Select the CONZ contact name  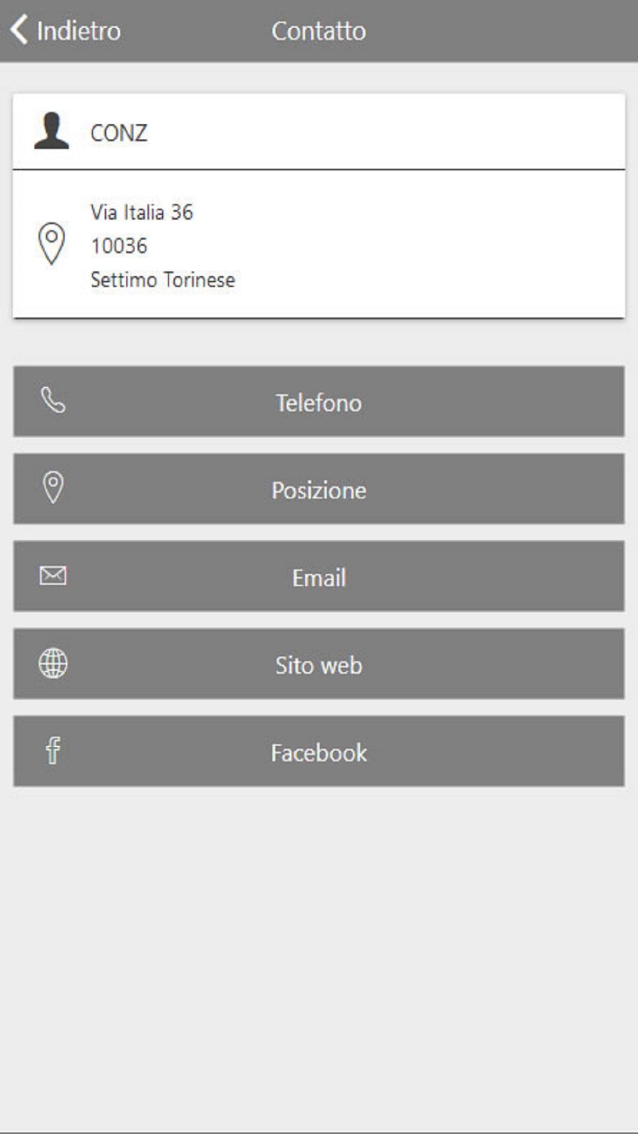119,133
